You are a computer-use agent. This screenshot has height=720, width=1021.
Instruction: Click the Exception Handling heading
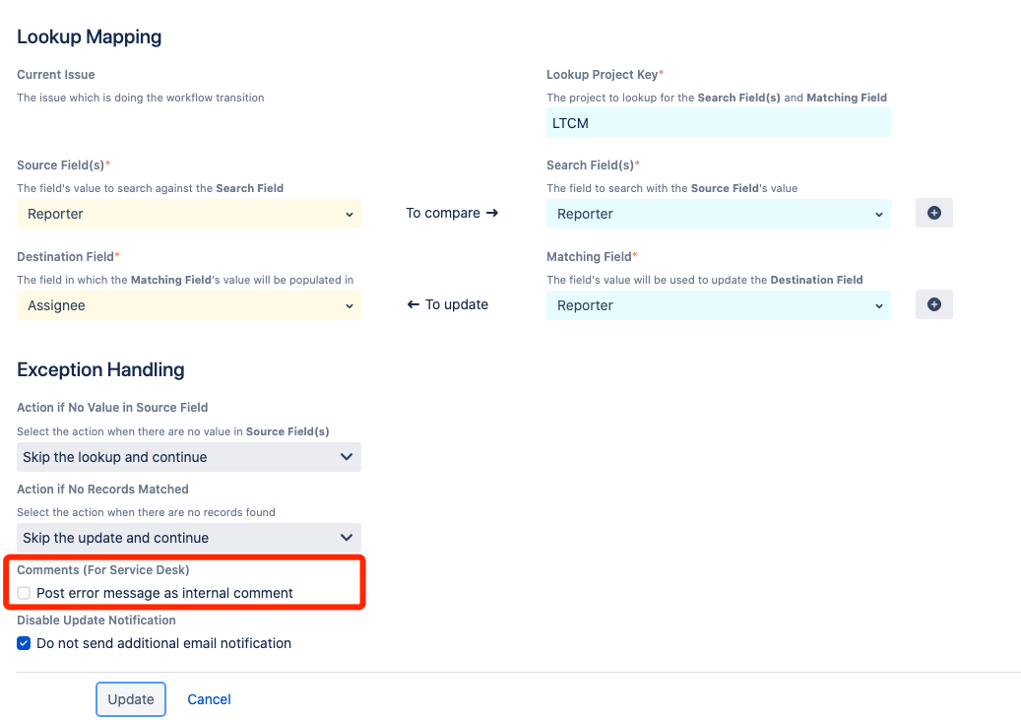(100, 370)
